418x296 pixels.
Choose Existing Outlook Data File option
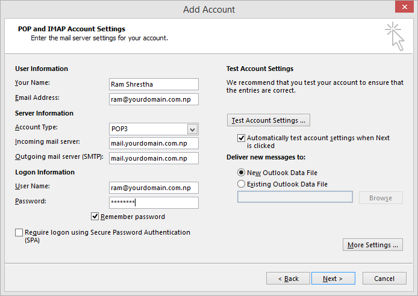241,184
